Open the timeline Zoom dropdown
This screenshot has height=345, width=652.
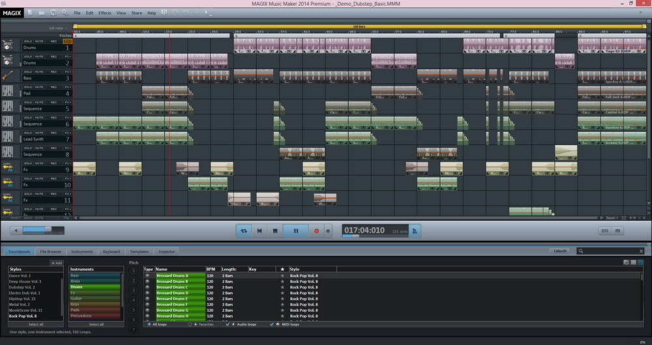pos(612,218)
